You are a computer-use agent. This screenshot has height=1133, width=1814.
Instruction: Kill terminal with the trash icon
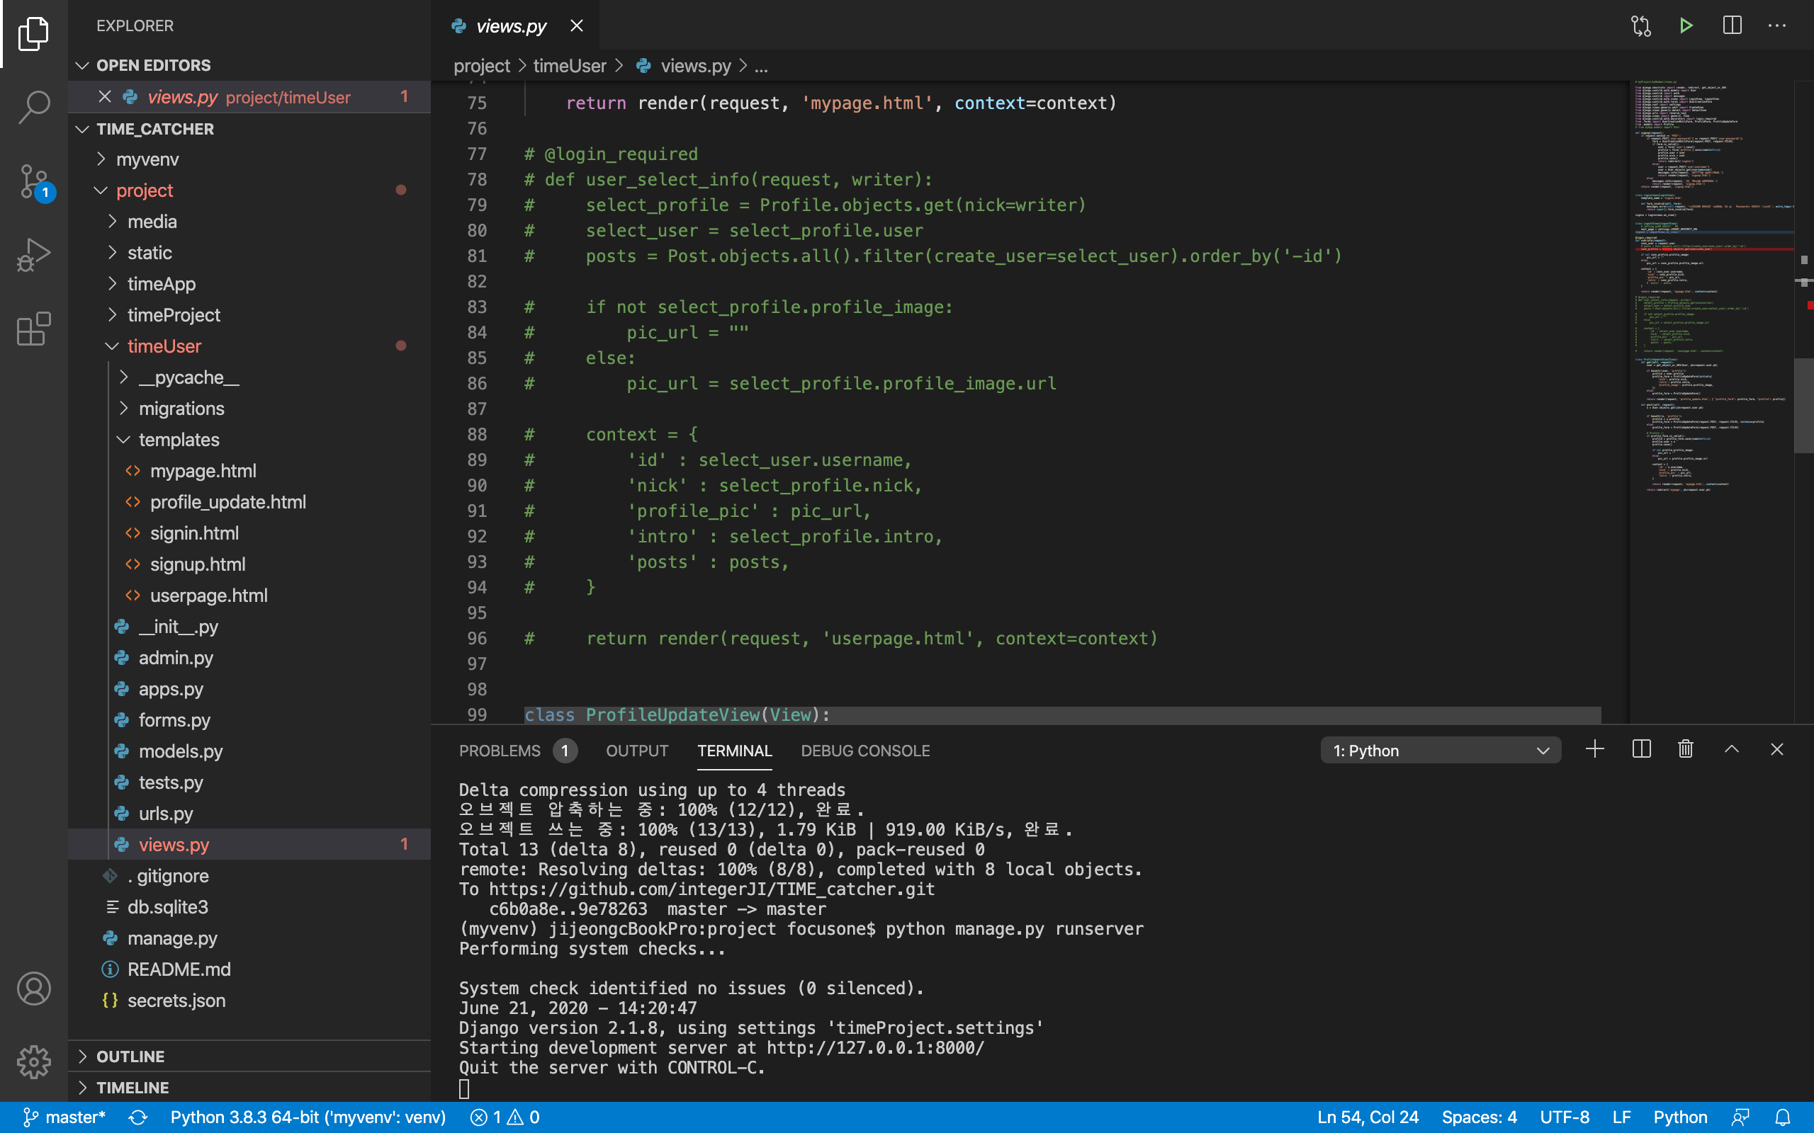click(x=1686, y=749)
